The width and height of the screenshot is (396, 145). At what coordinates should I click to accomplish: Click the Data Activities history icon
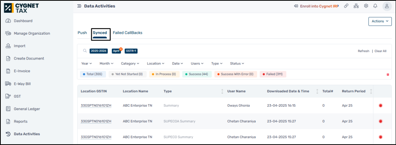(x=8, y=134)
